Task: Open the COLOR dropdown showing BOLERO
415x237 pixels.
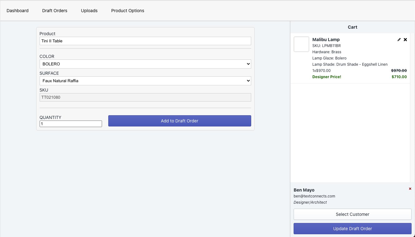Action: pyautogui.click(x=145, y=64)
